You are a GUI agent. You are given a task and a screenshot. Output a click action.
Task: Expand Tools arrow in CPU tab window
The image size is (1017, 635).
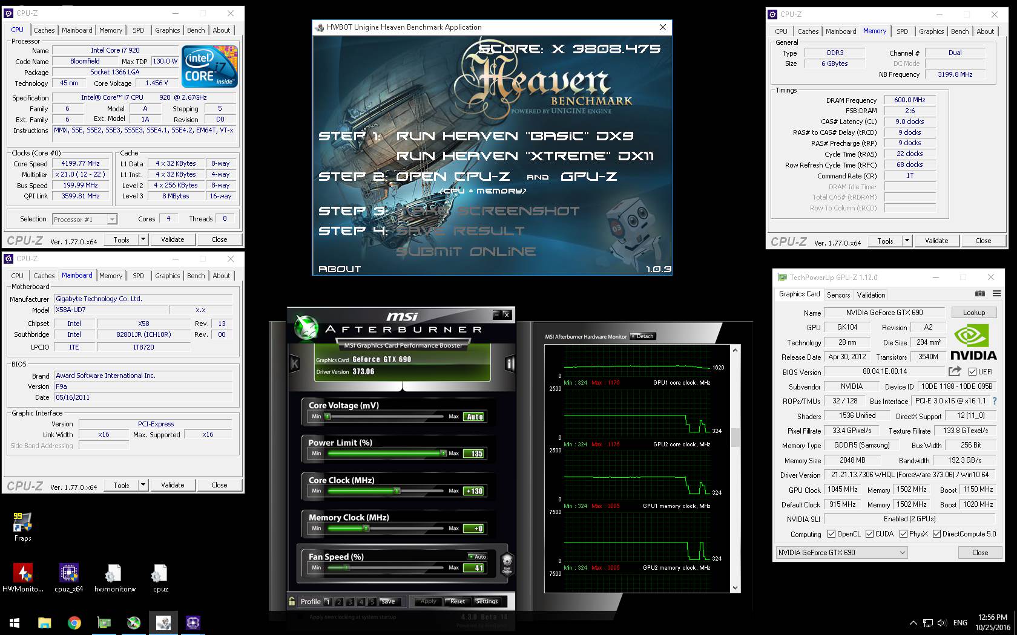[x=143, y=239]
